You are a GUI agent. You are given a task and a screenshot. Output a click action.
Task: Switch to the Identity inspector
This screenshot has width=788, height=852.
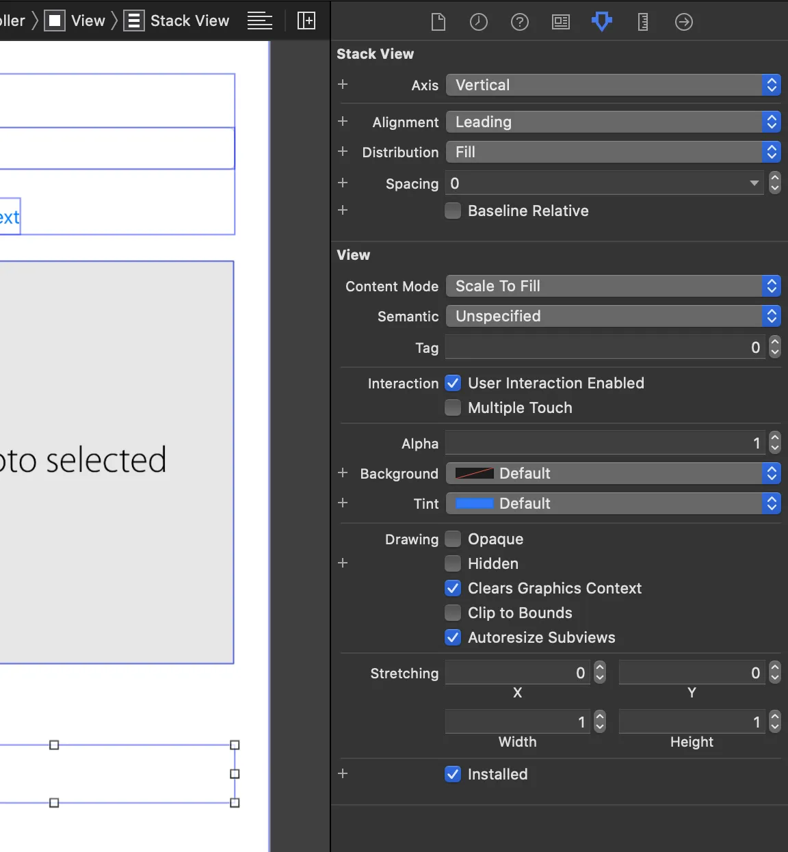(x=561, y=22)
